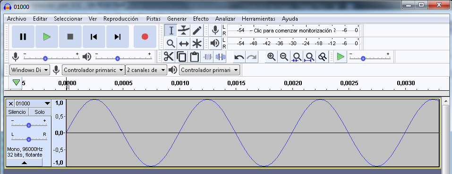Click the playback meter speaker icon

pos(215,43)
